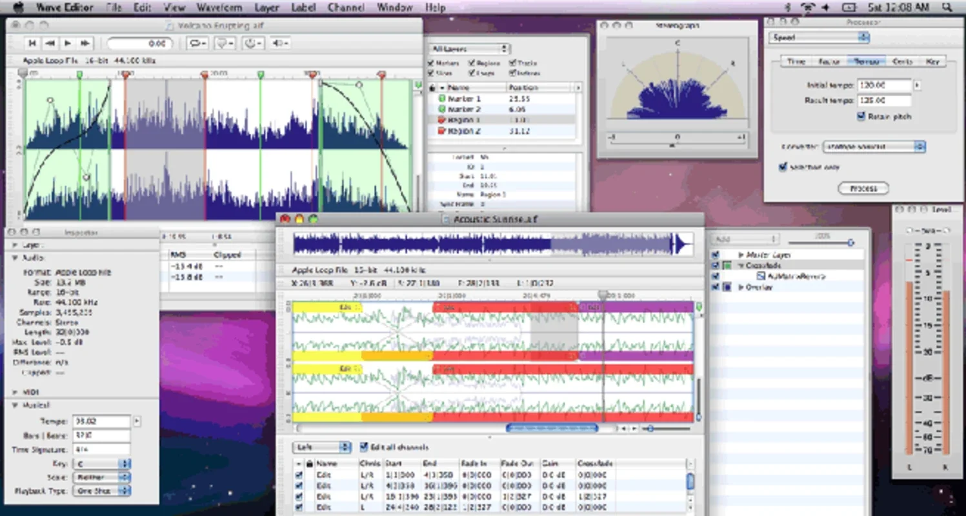Click the Wi-Fi status icon
This screenshot has height=516, width=966.
[x=808, y=8]
